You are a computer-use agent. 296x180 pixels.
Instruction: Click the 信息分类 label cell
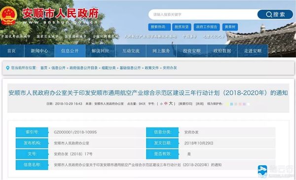pyautogui.click(x=162, y=132)
